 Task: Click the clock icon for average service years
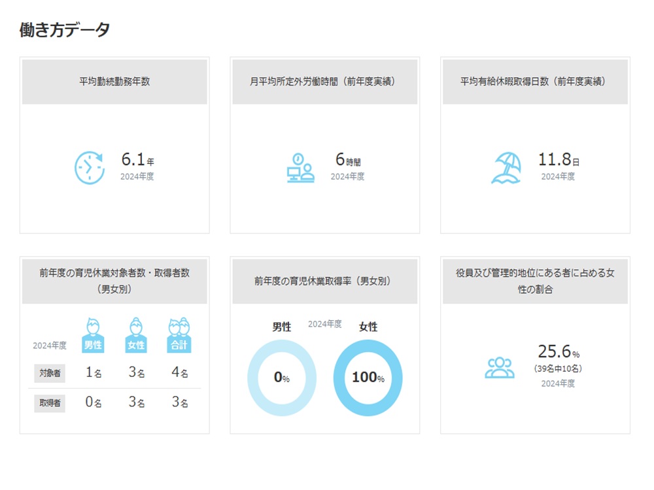pos(90,167)
